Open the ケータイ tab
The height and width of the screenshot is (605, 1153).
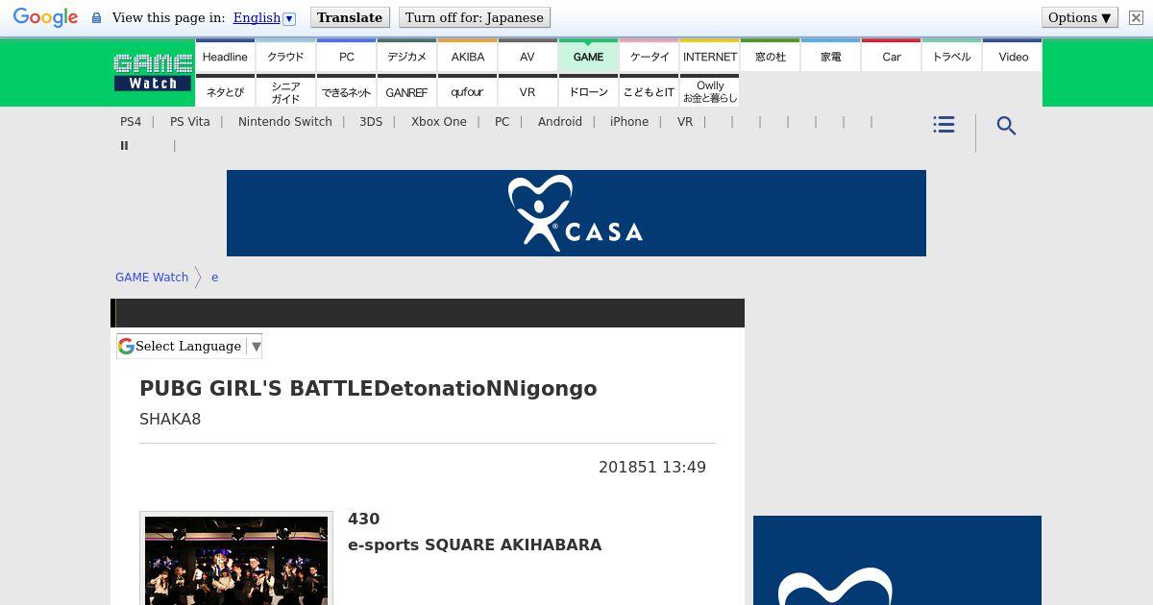tap(649, 57)
